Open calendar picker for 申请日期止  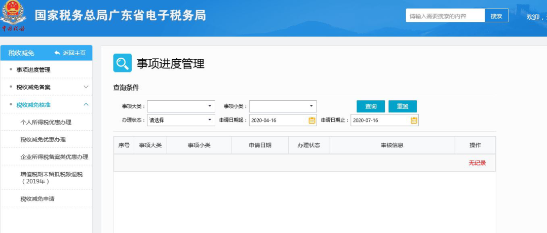point(414,121)
